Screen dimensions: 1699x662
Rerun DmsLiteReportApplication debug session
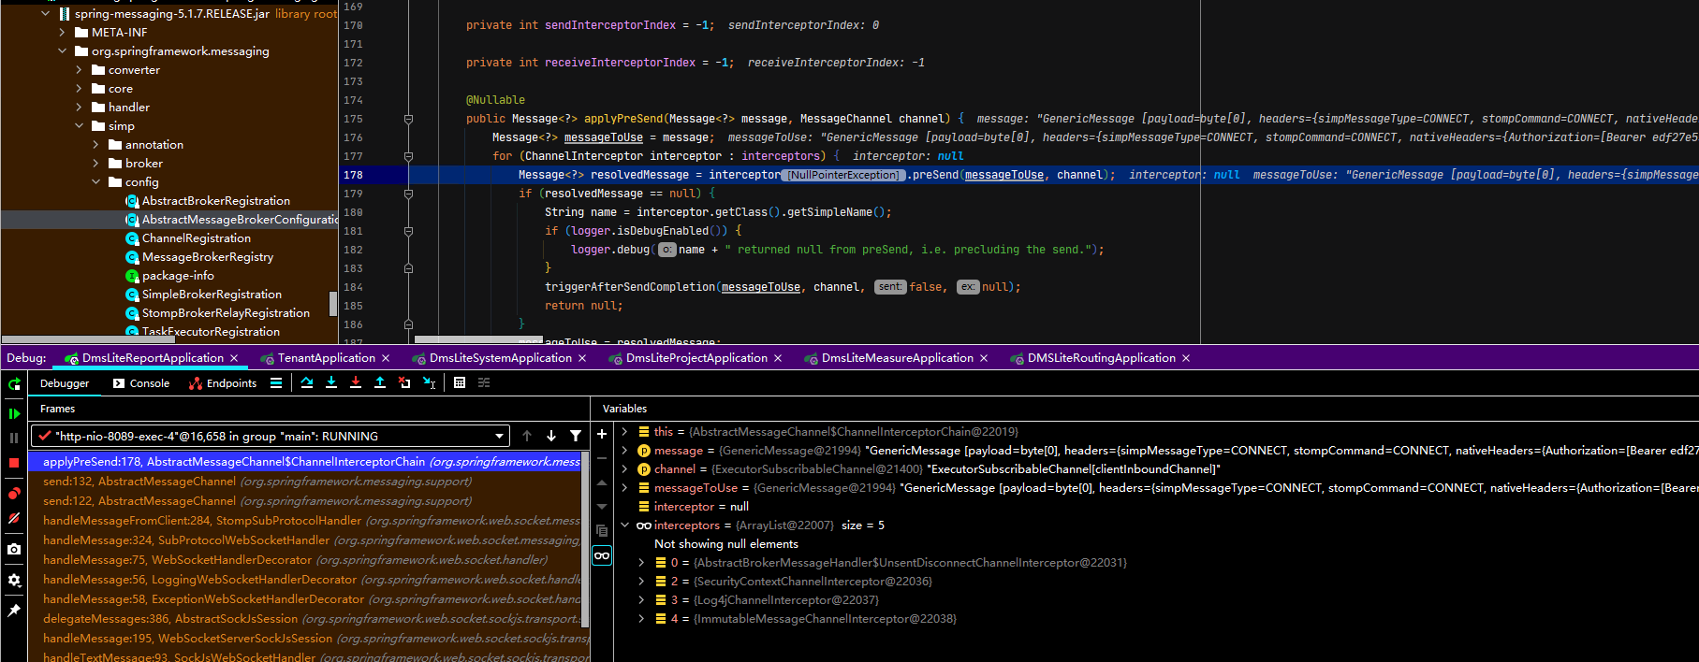(14, 384)
